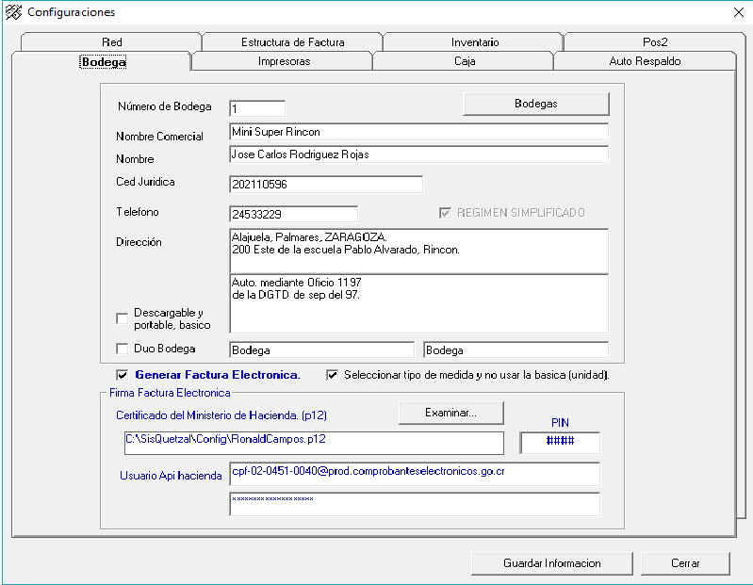
Task: Toggle Seleccionar tipo de medida checkbox
Action: 332,374
